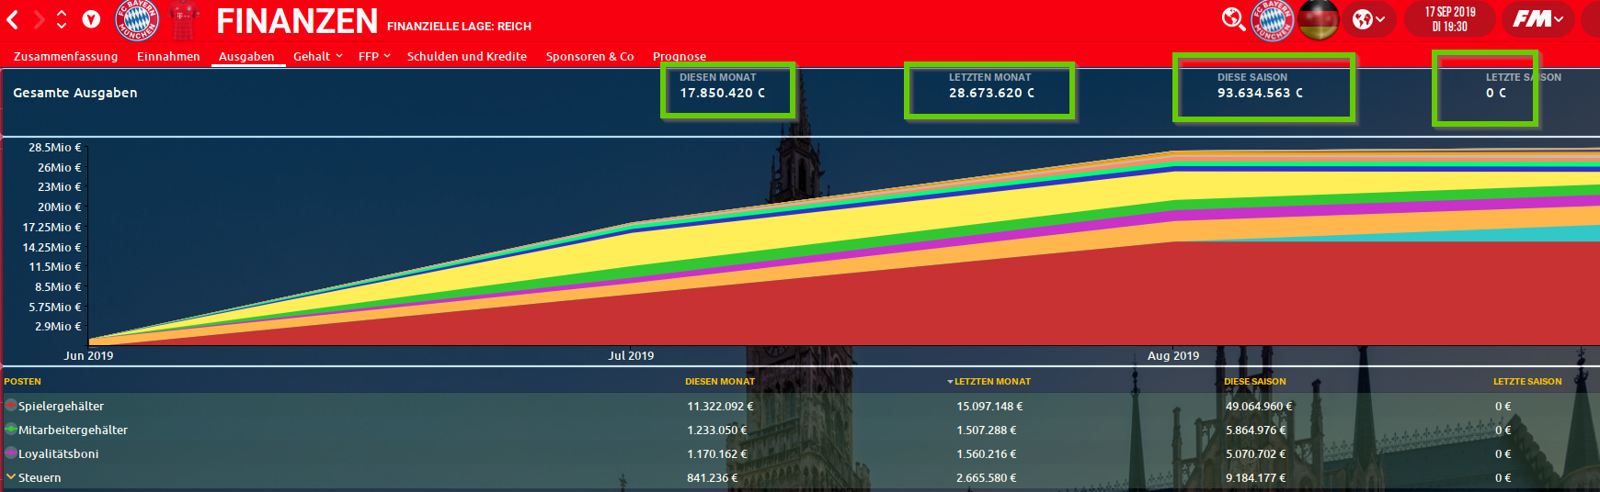1600x492 pixels.
Task: Open the Gehalt dropdown menu
Action: tap(317, 56)
